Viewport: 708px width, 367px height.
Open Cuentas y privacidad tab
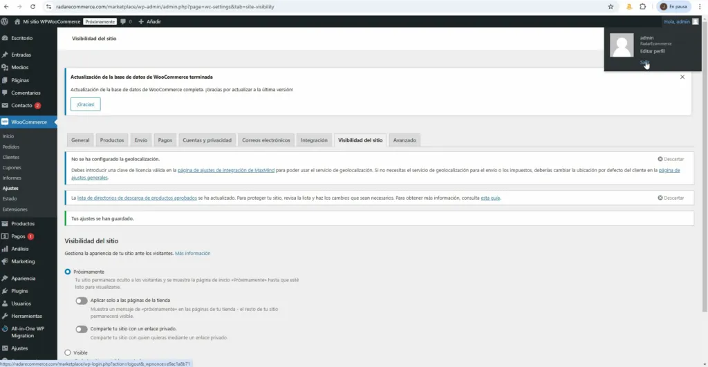(x=207, y=140)
